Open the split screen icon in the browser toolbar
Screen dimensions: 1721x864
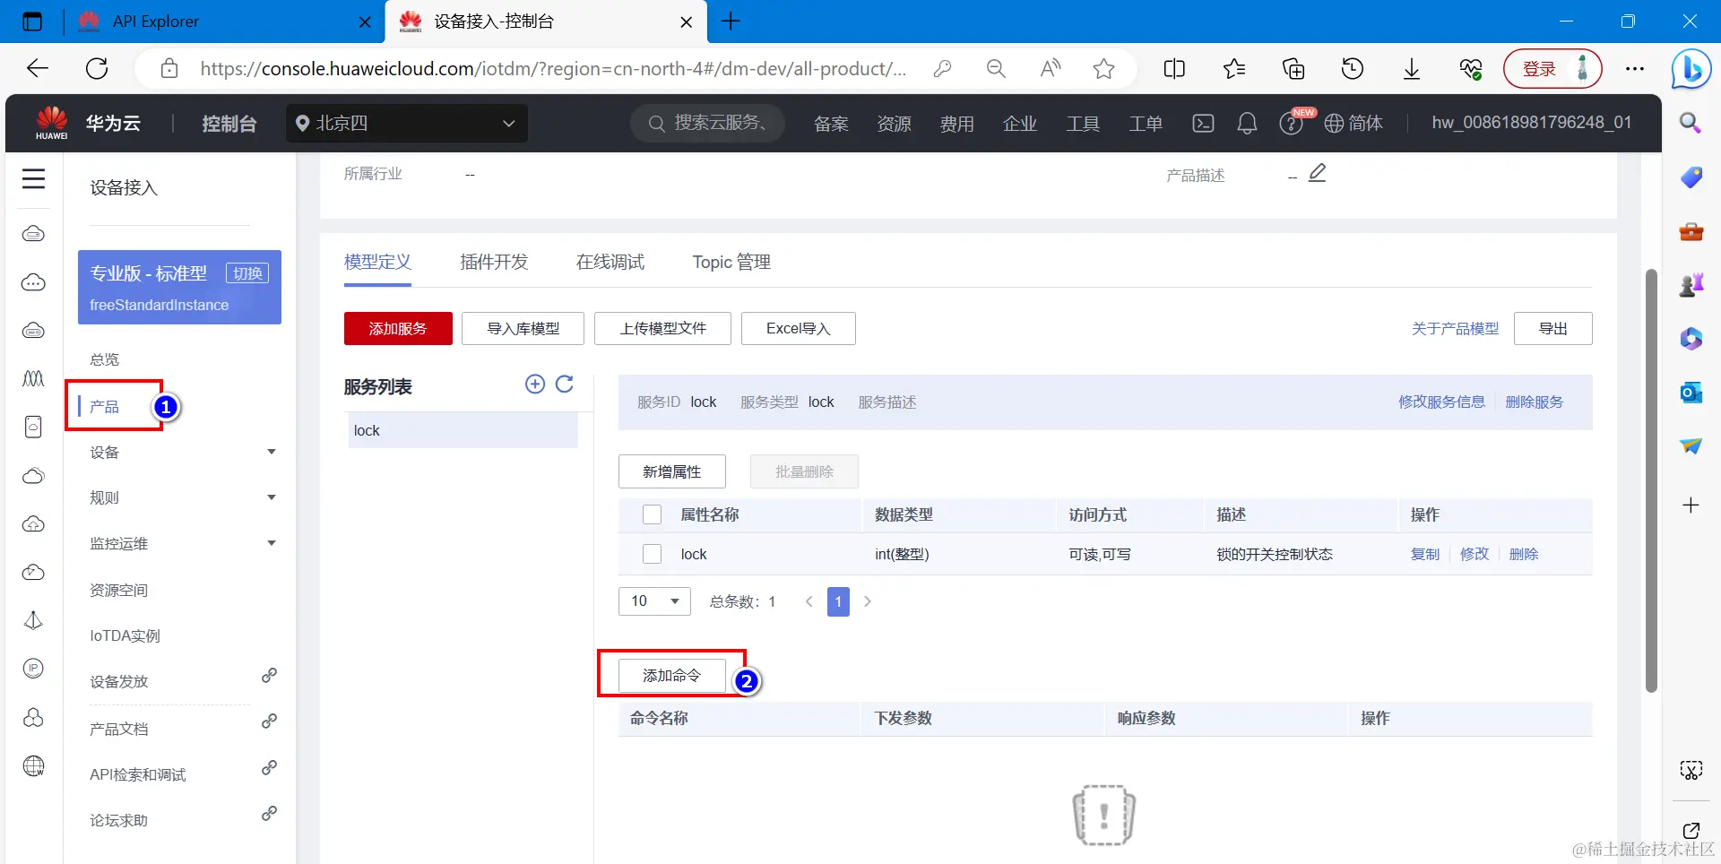[x=1174, y=69]
